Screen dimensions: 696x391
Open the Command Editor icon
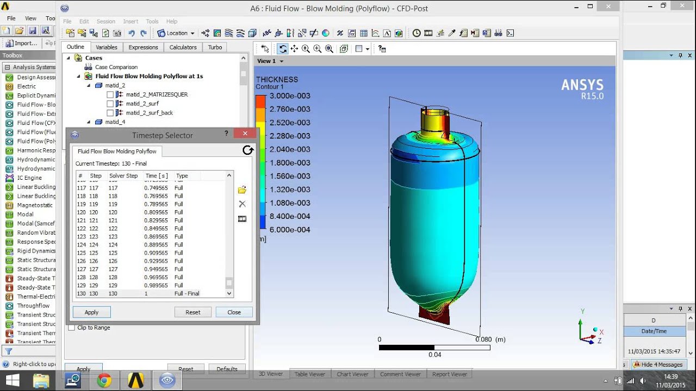click(x=510, y=33)
